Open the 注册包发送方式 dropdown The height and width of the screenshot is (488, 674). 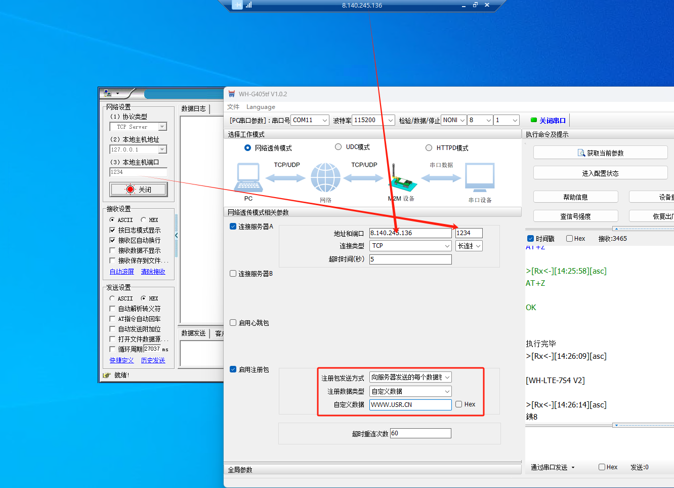tap(410, 378)
